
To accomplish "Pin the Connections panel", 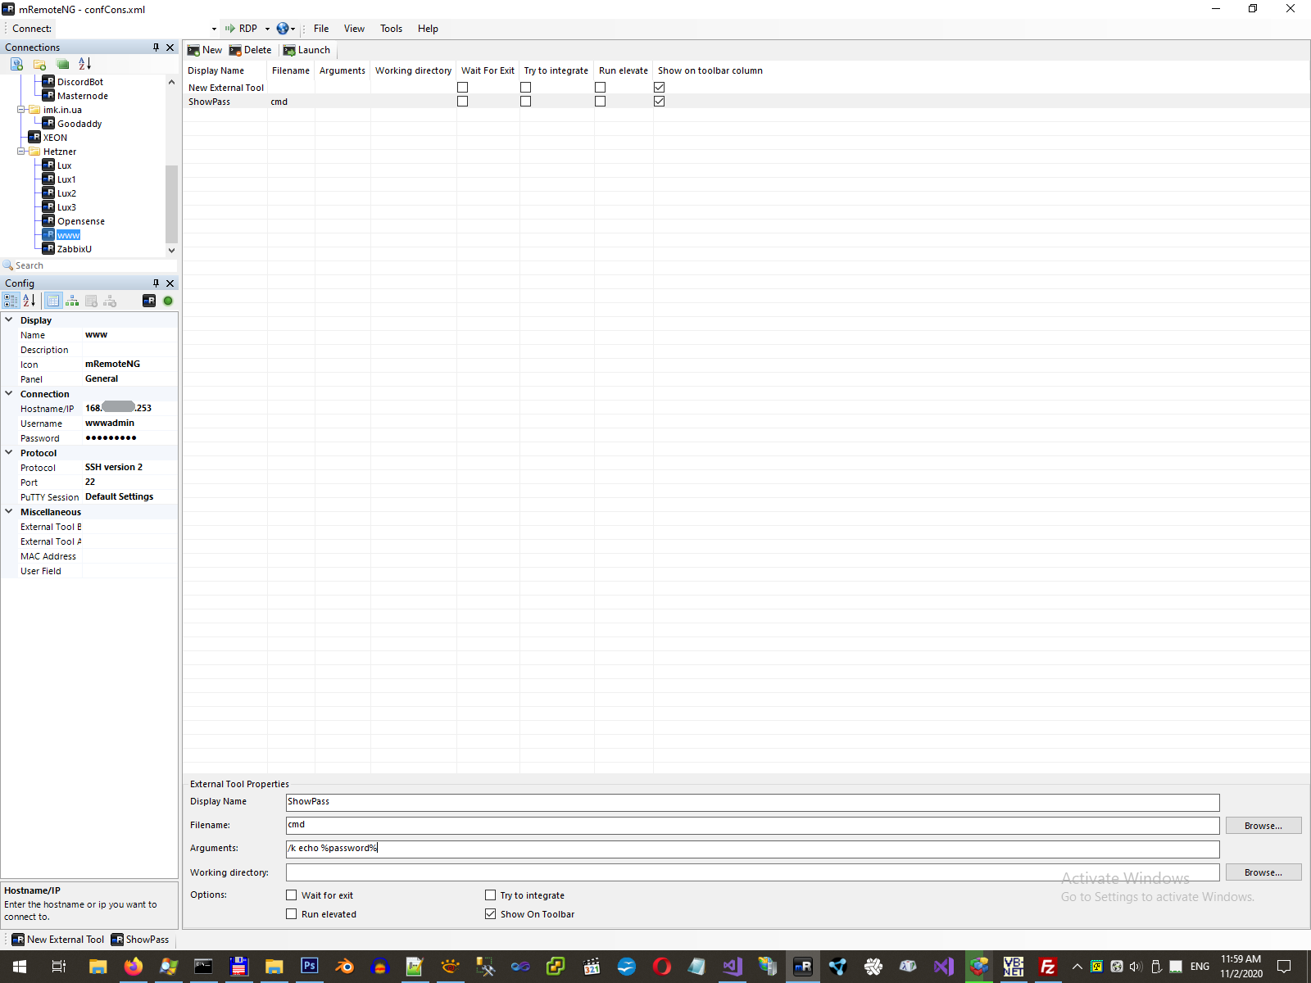I will pos(156,48).
